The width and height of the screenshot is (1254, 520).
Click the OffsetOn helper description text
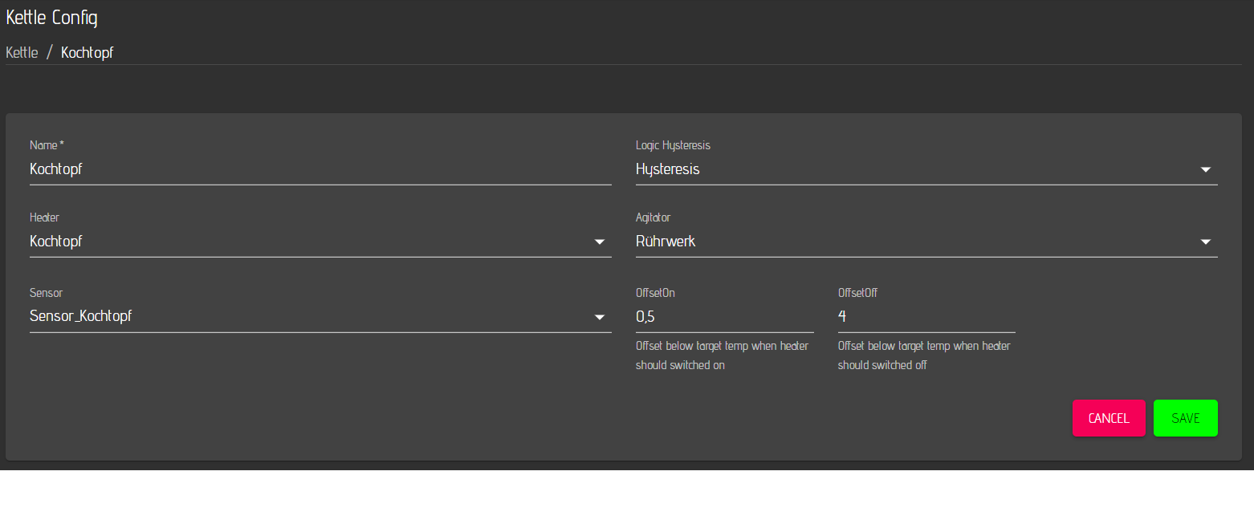722,355
